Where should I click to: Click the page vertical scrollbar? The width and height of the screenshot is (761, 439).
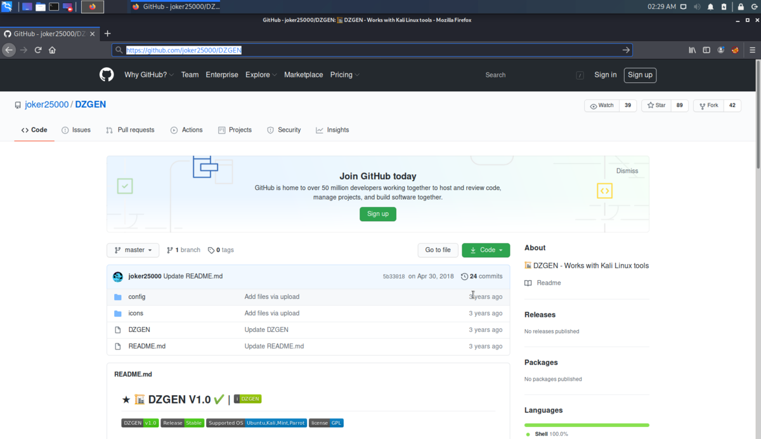coord(758,114)
